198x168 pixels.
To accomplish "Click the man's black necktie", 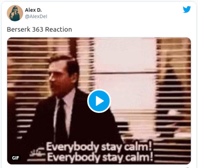I will [61, 120].
